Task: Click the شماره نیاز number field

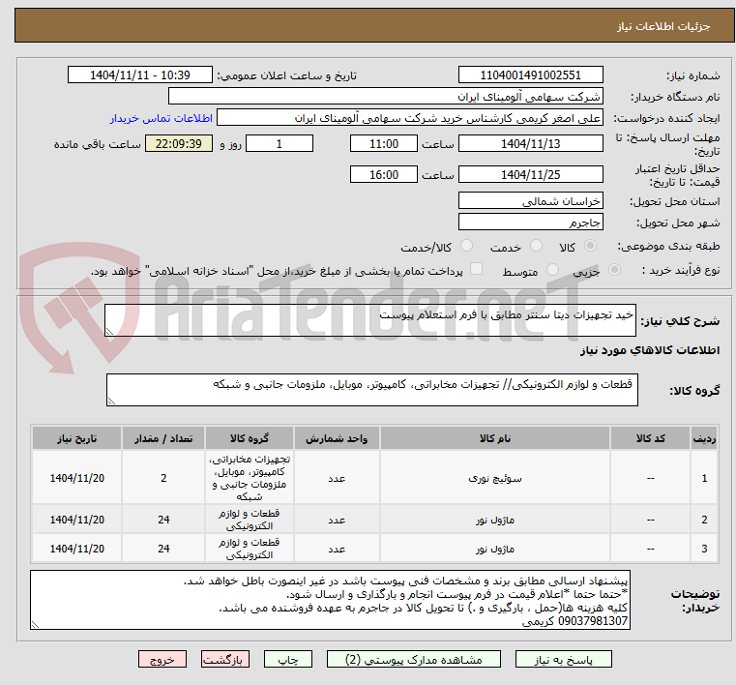Action: point(530,75)
